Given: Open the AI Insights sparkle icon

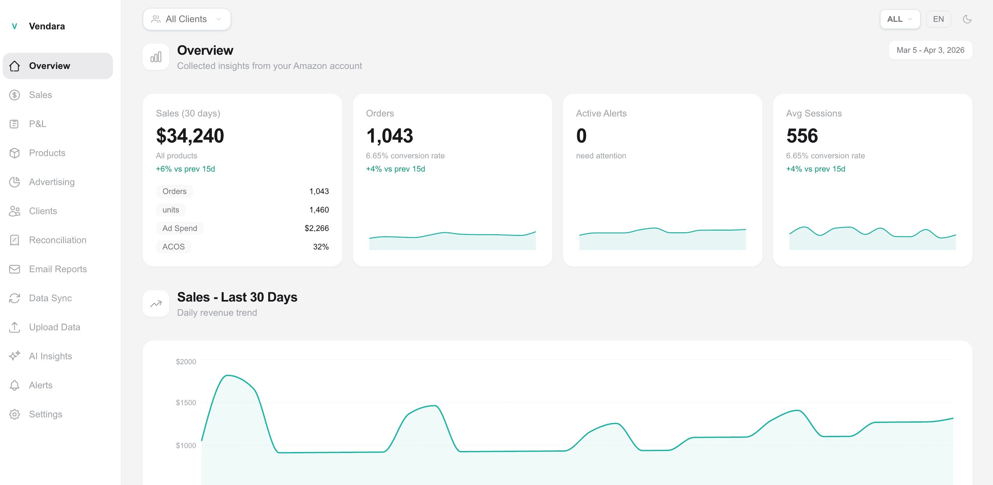Looking at the screenshot, I should (15, 356).
